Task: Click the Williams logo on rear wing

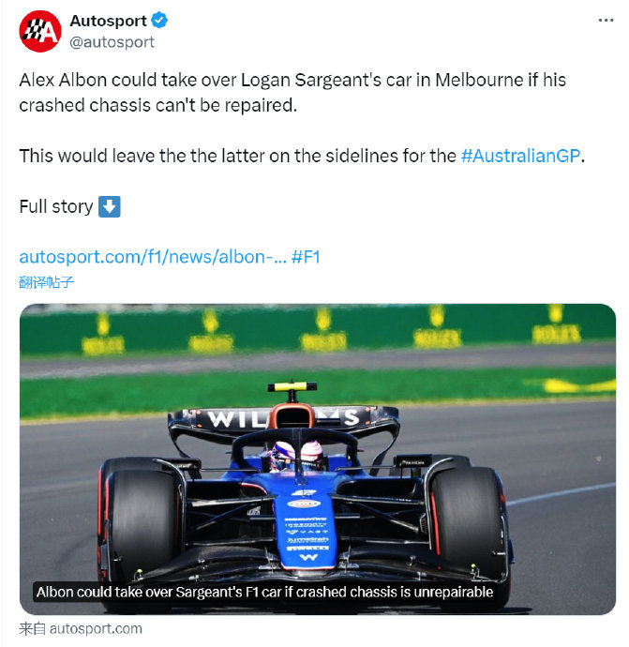Action: coord(283,418)
